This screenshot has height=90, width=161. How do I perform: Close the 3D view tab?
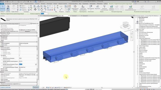[x=69, y=16]
